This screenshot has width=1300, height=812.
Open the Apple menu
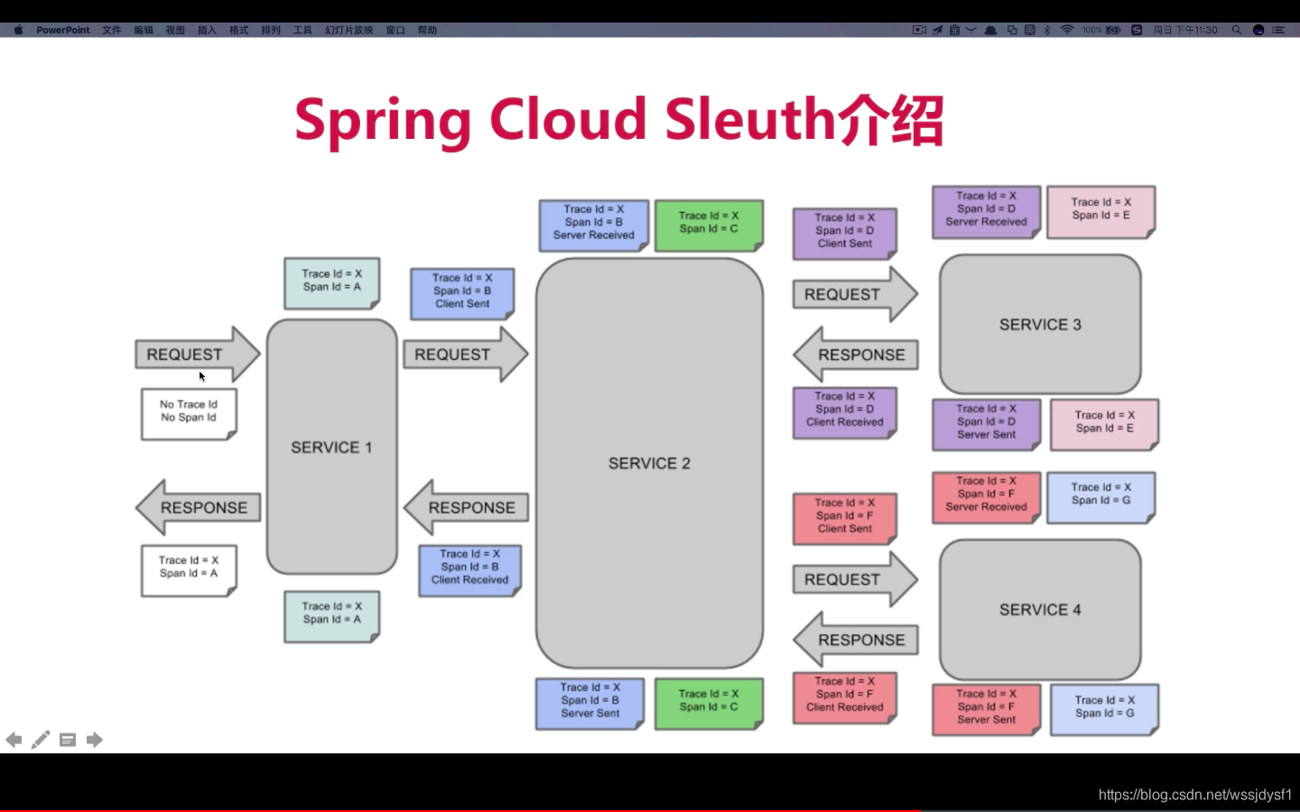pyautogui.click(x=18, y=30)
